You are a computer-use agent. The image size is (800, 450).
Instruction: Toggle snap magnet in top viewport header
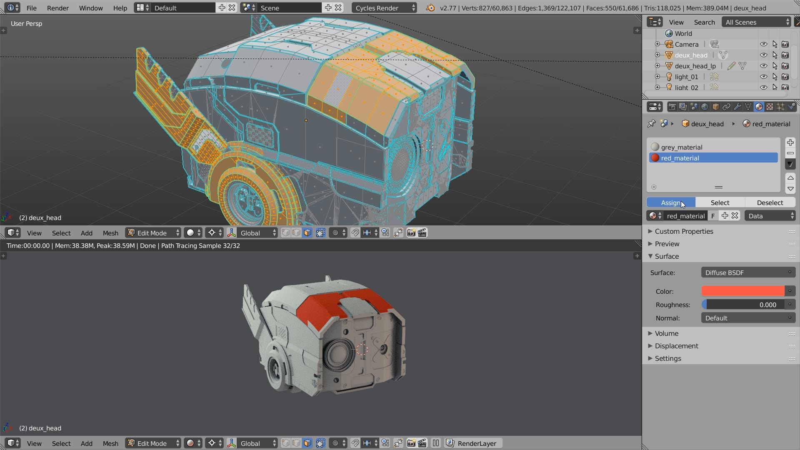(x=355, y=233)
